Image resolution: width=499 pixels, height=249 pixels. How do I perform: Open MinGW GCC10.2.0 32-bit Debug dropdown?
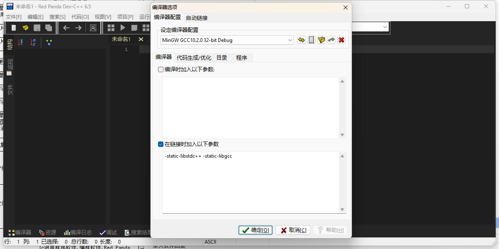pos(227,40)
